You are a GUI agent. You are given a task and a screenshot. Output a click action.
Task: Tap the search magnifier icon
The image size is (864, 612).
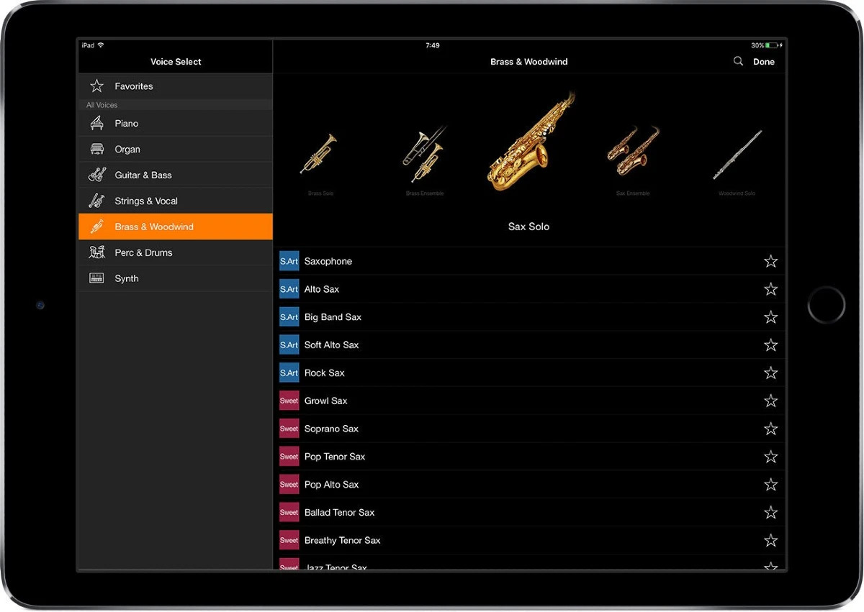[738, 61]
